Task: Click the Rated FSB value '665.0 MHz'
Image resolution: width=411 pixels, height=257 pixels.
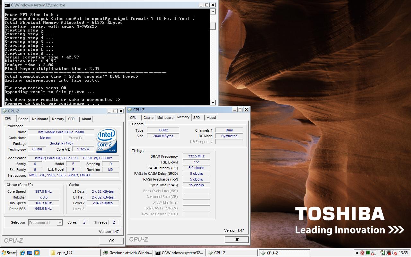Action: pyautogui.click(x=44, y=209)
